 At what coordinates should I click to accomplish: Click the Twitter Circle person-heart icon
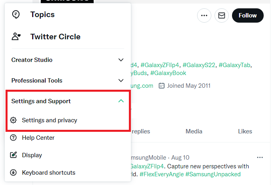pos(16,37)
